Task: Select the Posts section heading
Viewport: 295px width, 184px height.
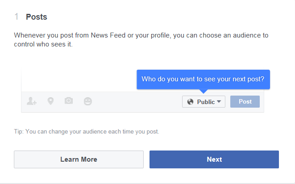Action: tap(37, 17)
